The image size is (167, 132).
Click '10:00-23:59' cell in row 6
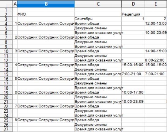coord(156,32)
